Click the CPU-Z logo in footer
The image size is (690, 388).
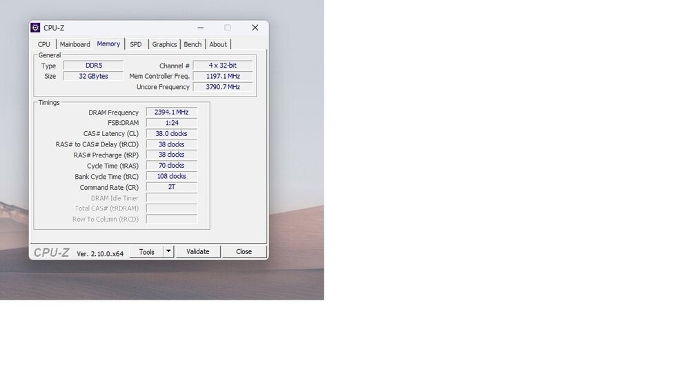click(52, 253)
